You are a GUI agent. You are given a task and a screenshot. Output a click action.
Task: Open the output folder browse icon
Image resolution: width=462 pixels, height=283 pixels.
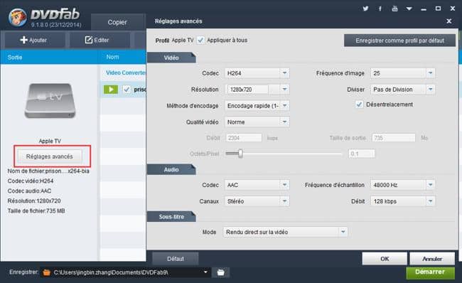tap(220, 272)
